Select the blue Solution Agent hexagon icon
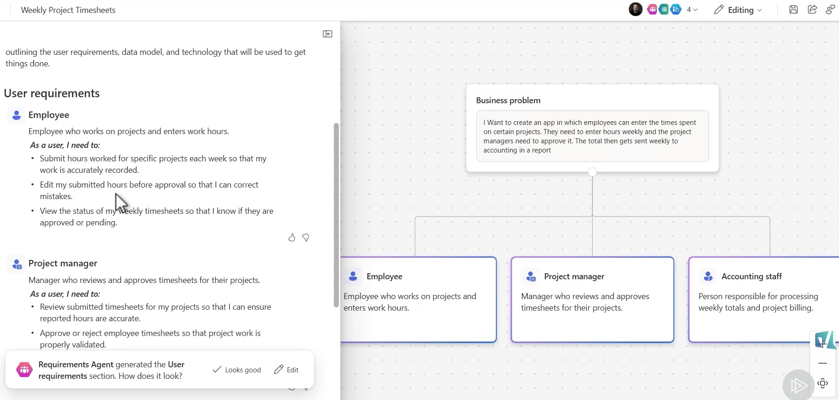Viewport: 839px width, 400px height. coord(676,9)
